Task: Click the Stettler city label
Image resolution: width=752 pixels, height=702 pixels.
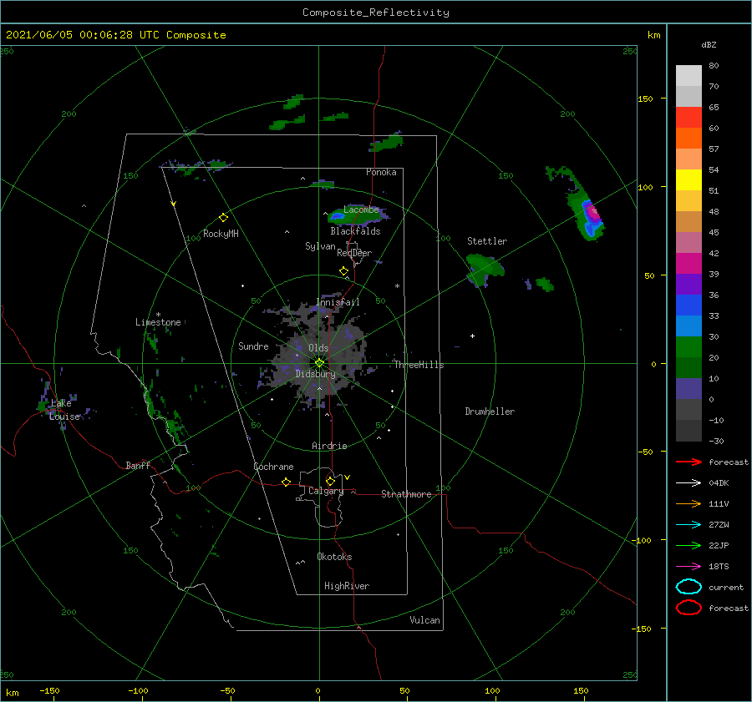Action: [x=487, y=241]
